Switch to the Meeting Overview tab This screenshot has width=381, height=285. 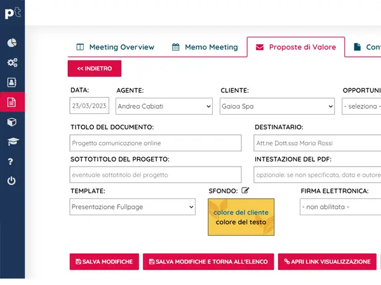(x=115, y=47)
